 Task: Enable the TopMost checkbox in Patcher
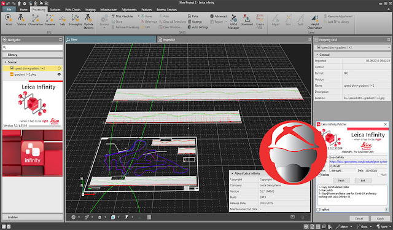[x=318, y=210]
